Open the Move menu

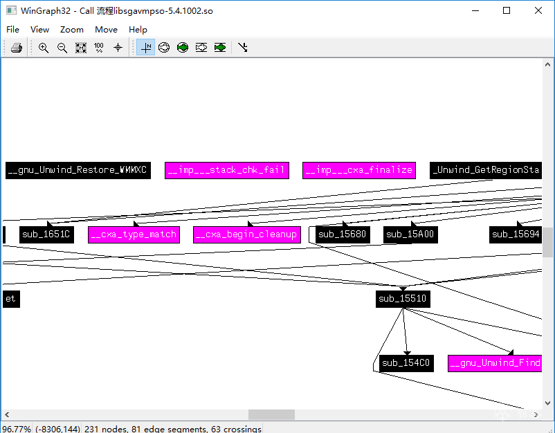point(106,29)
